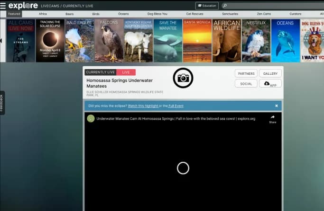
Task: Open the Education button
Action: pos(207,6)
